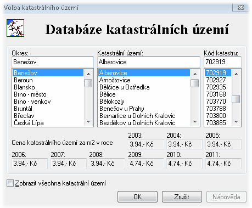Click the 2005 price field

coord(223,144)
